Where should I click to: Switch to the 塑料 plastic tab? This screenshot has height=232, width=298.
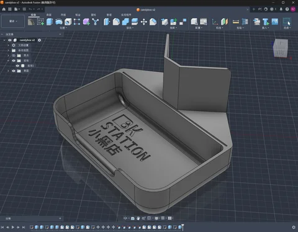(93, 15)
